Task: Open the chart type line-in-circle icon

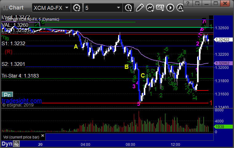Action: pos(150,8)
